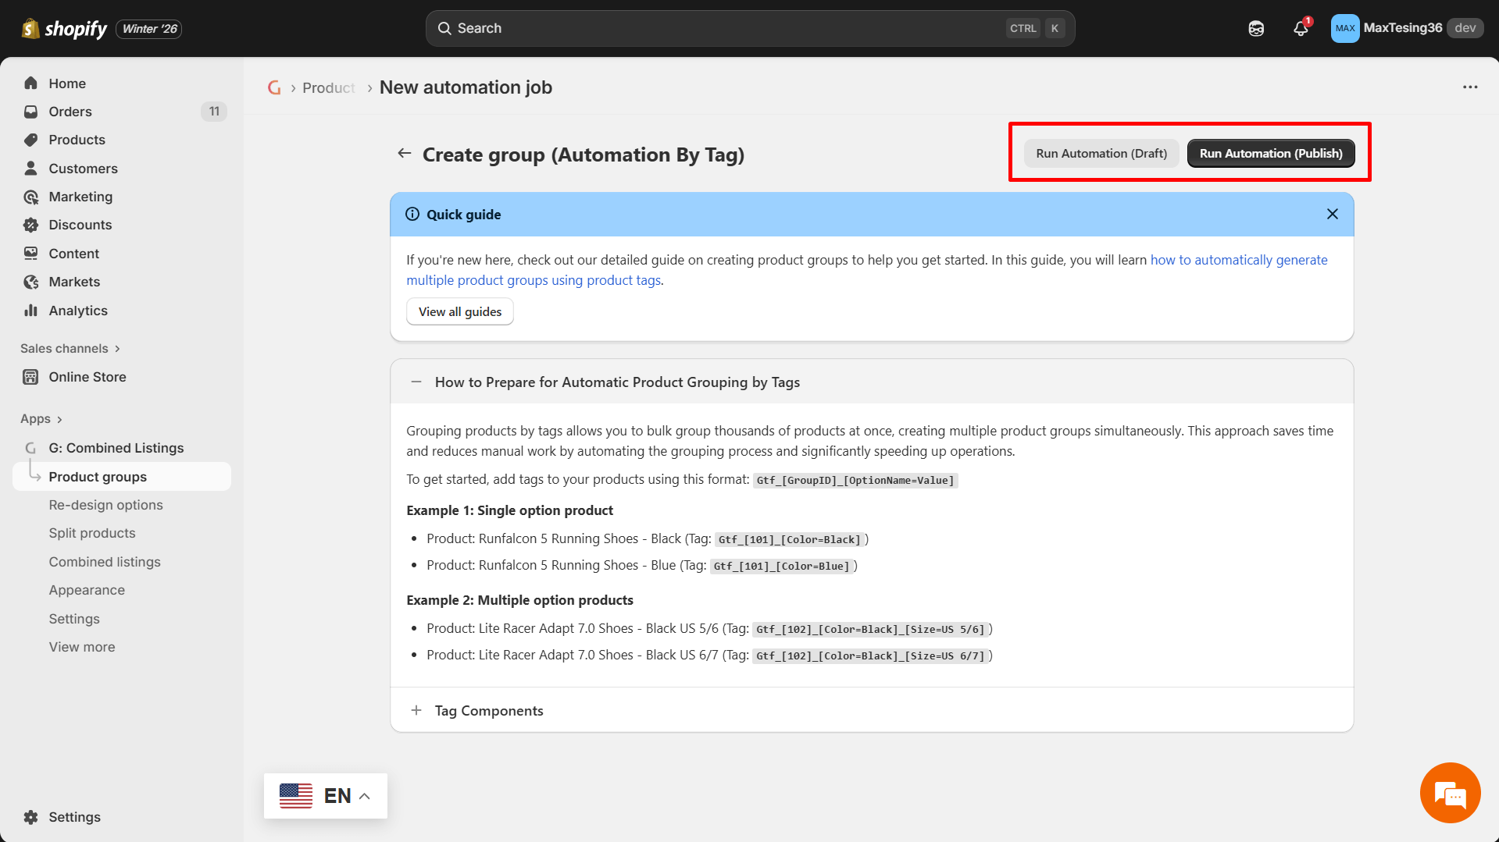Screen dimensions: 1499x842
Task: Expand the Apps section
Action: point(41,419)
